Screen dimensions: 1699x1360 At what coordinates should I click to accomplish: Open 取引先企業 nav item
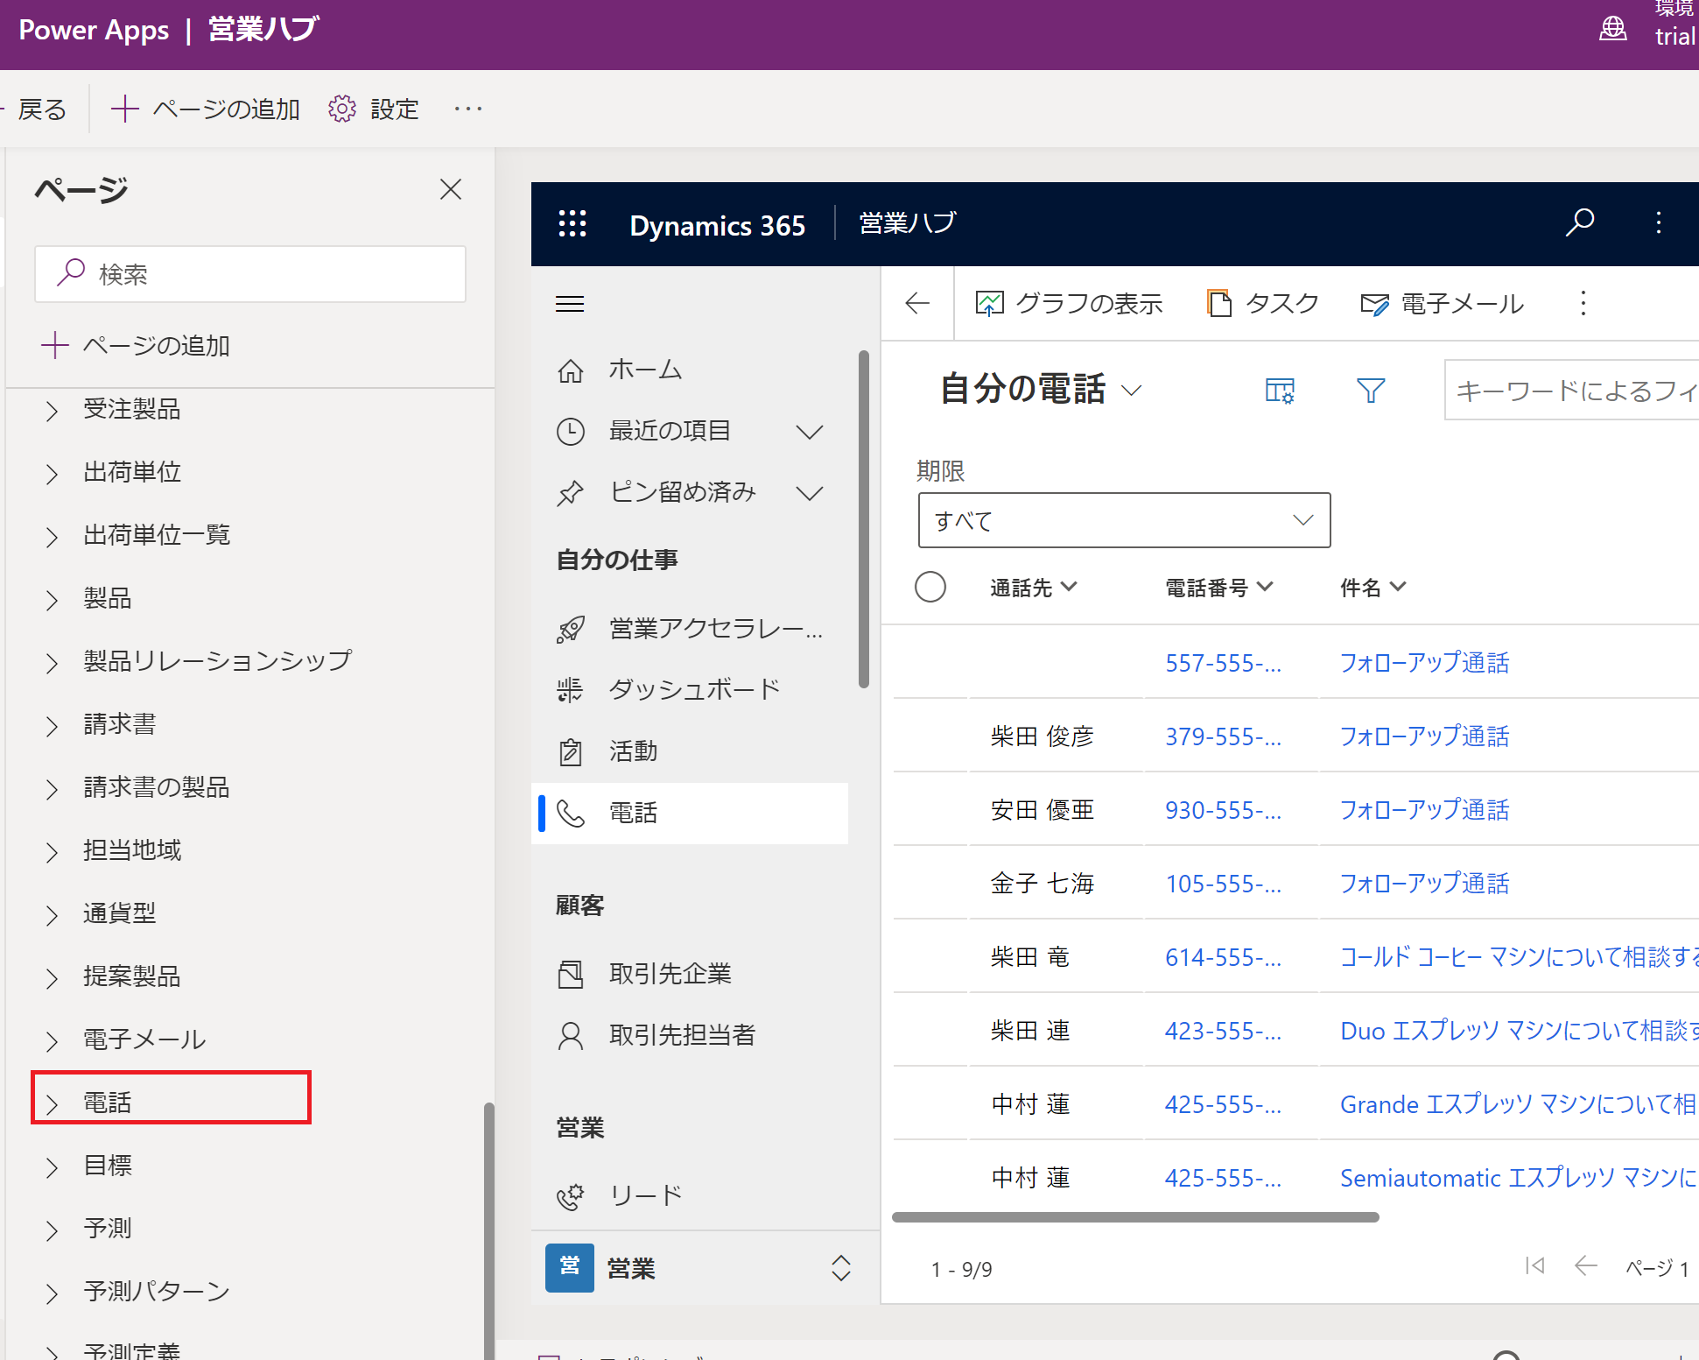pyautogui.click(x=644, y=973)
